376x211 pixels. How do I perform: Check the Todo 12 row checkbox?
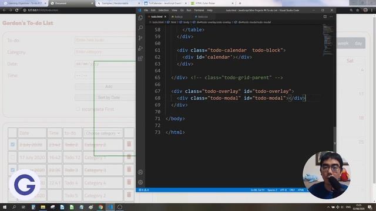(x=12, y=158)
